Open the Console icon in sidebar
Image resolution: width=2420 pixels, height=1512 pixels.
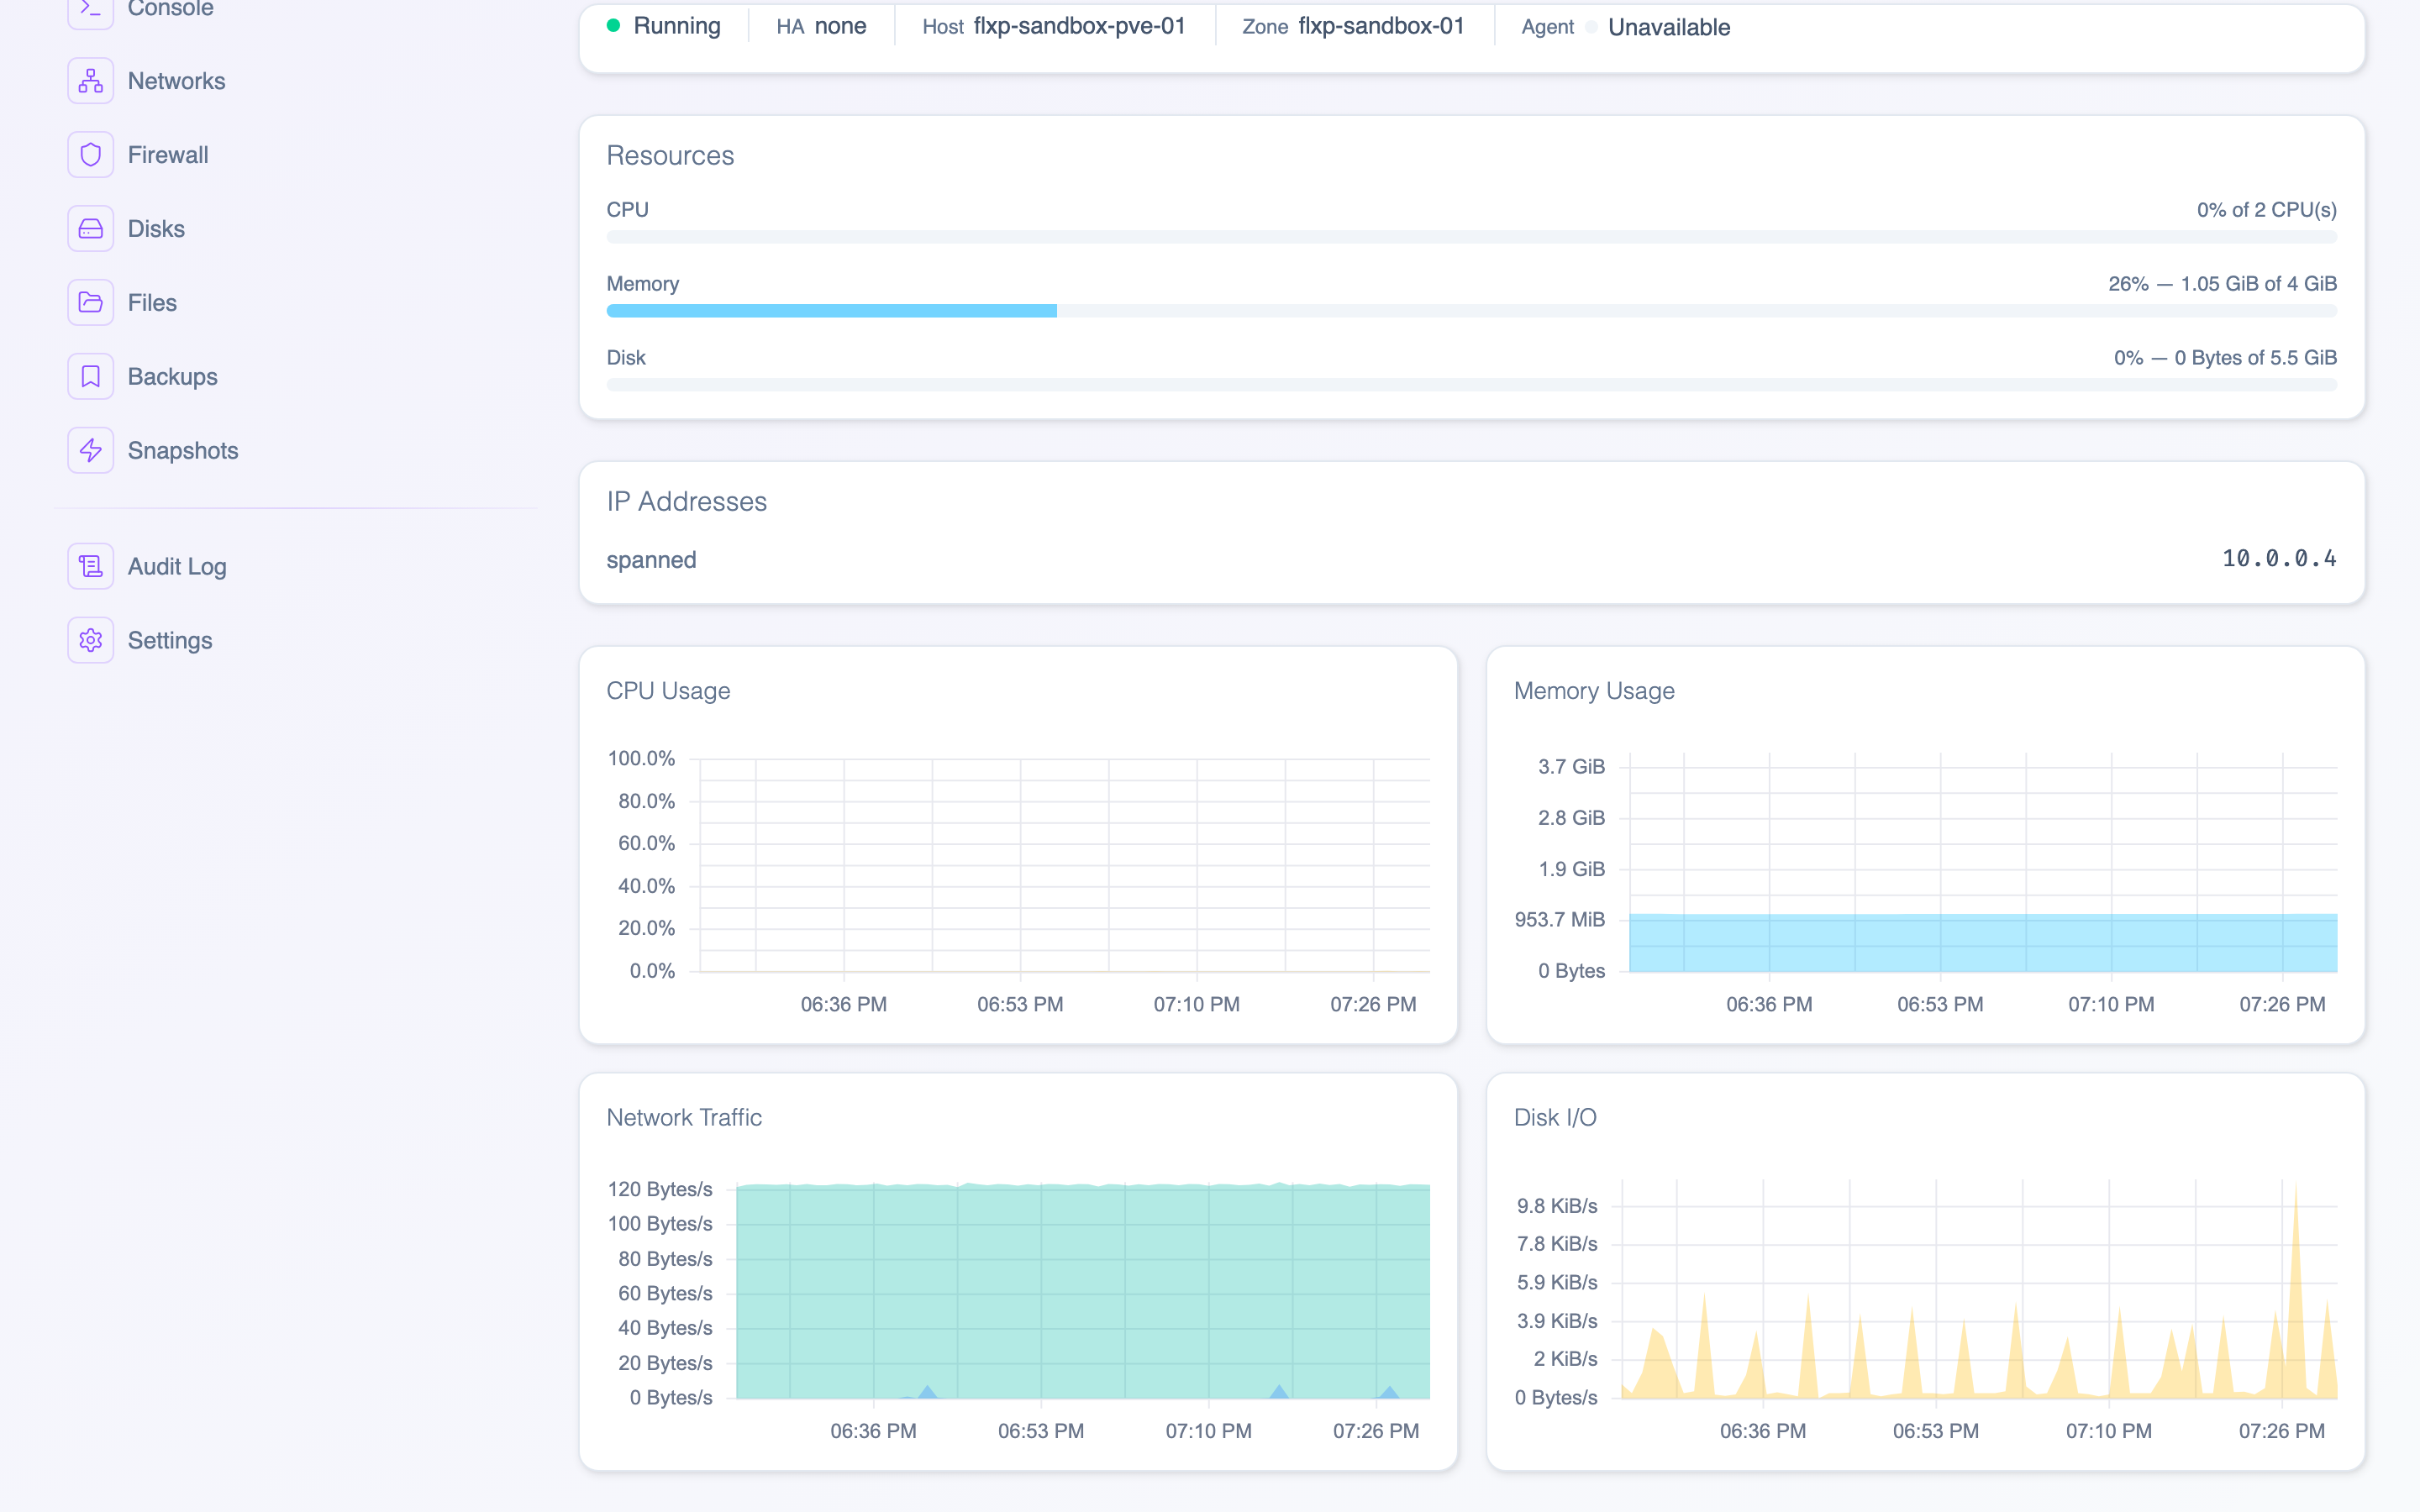point(90,9)
